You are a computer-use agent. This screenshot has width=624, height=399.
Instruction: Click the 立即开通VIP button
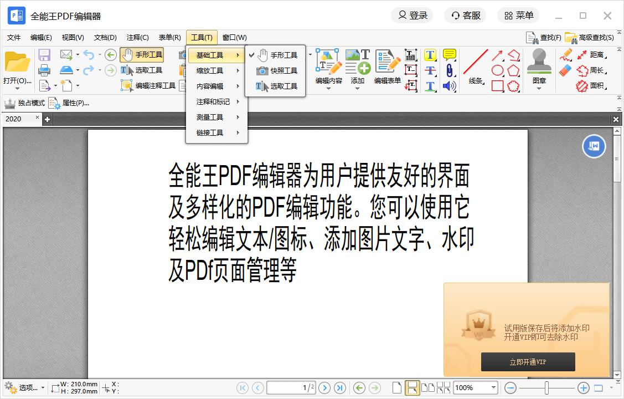coord(528,362)
